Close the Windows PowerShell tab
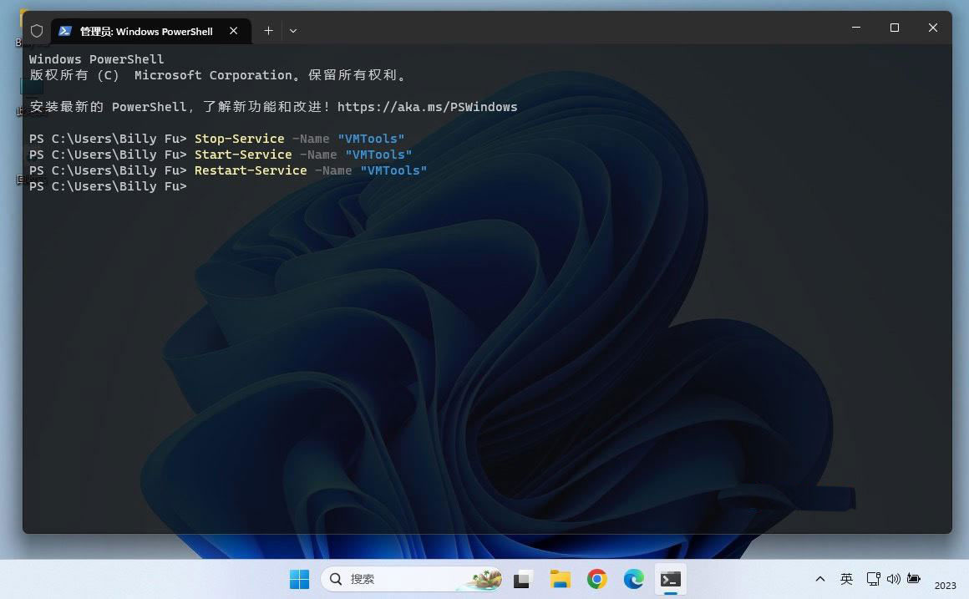This screenshot has width=969, height=599. [x=234, y=31]
